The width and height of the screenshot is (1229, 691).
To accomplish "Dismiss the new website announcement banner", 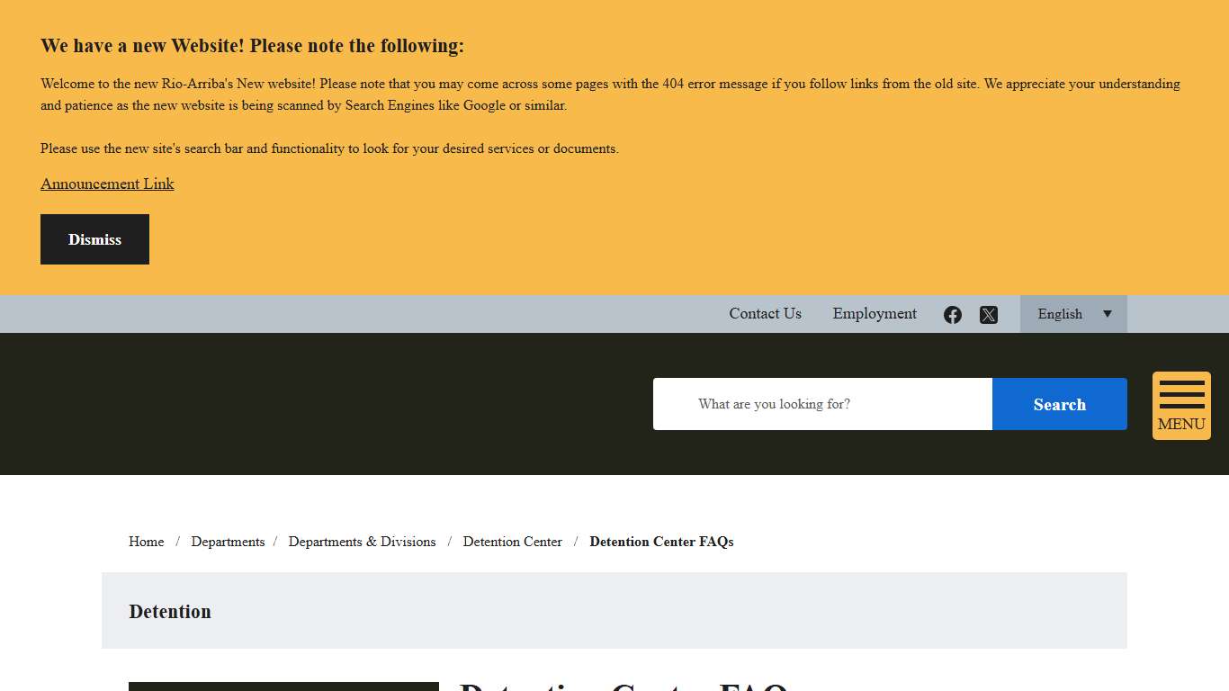I will tap(94, 239).
